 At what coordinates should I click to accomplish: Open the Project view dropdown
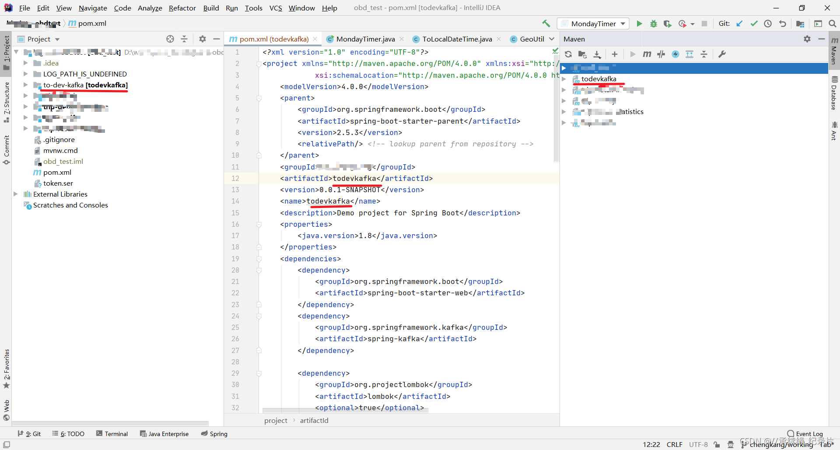(x=57, y=39)
